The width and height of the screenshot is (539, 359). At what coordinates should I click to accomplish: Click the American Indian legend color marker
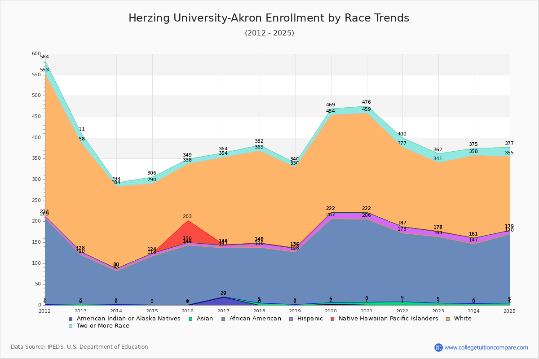71,319
